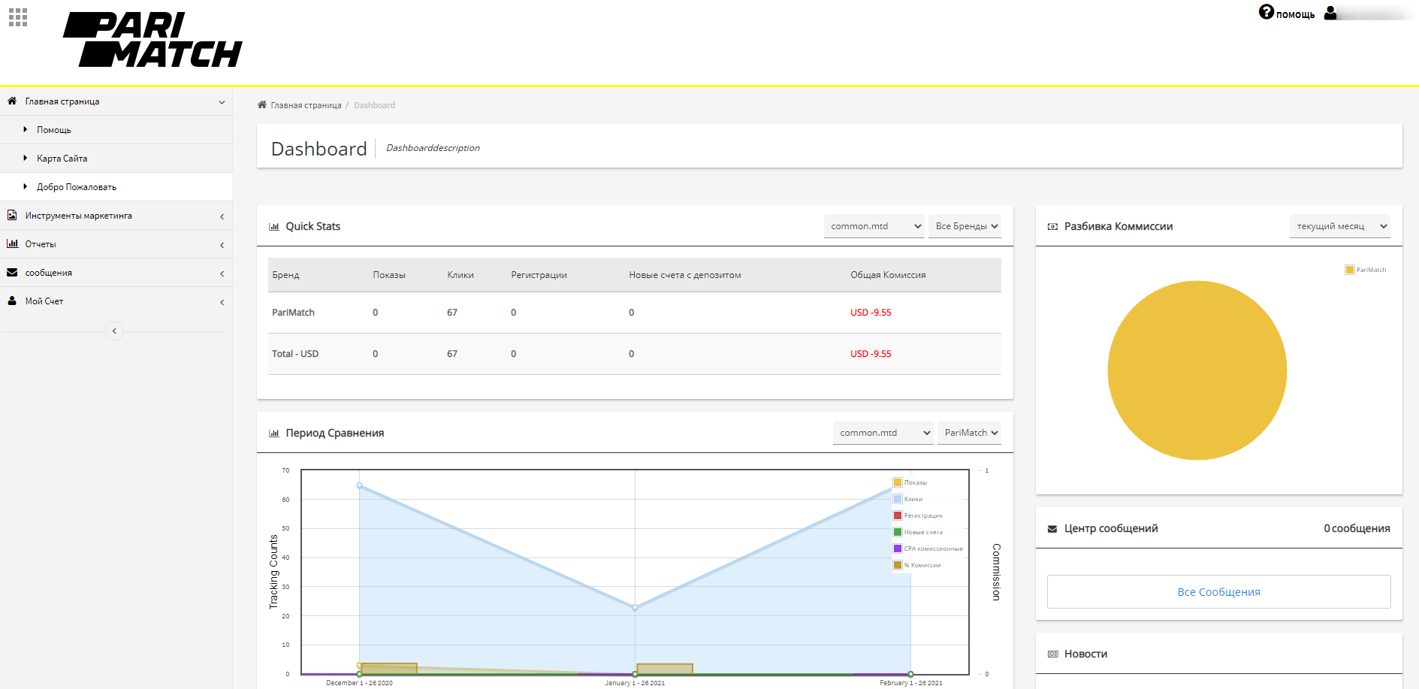
Task: Click the помощь link in the header
Action: (1295, 14)
